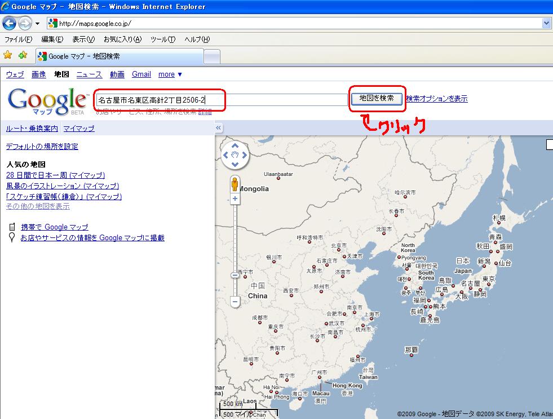Click デフォルトの場所を設定 link
553x419 pixels.
(42, 147)
